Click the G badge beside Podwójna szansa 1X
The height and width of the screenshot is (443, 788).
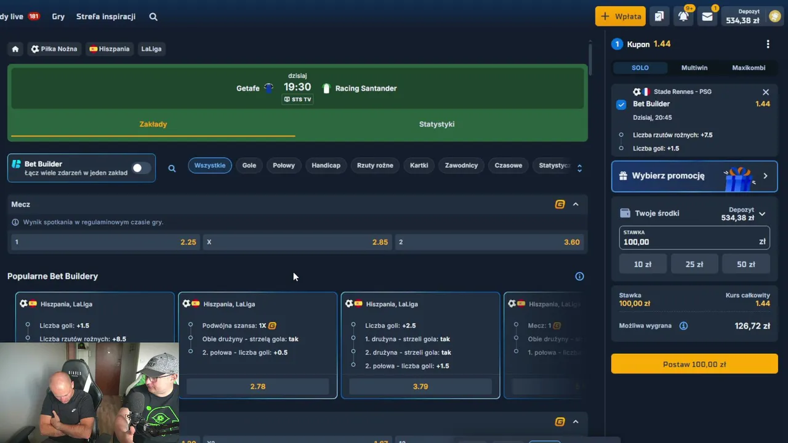pos(272,325)
